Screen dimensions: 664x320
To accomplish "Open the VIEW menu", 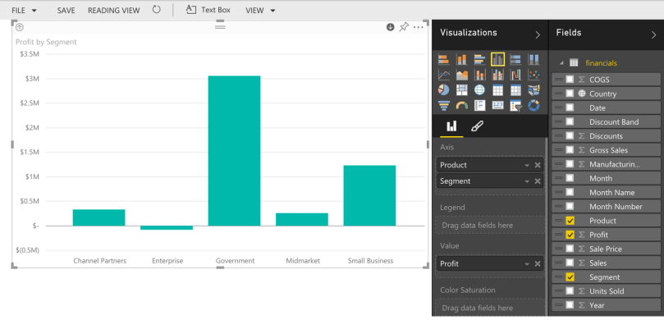I will 260,10.
